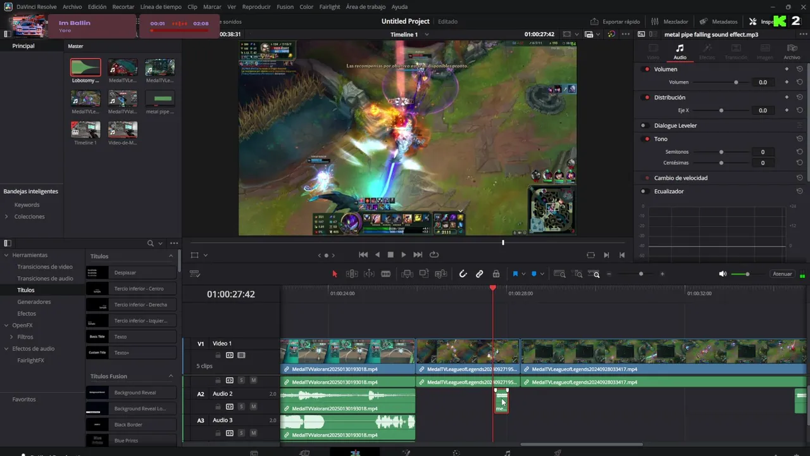
Task: Open the Timeline 1 name dropdown
Action: [427, 34]
